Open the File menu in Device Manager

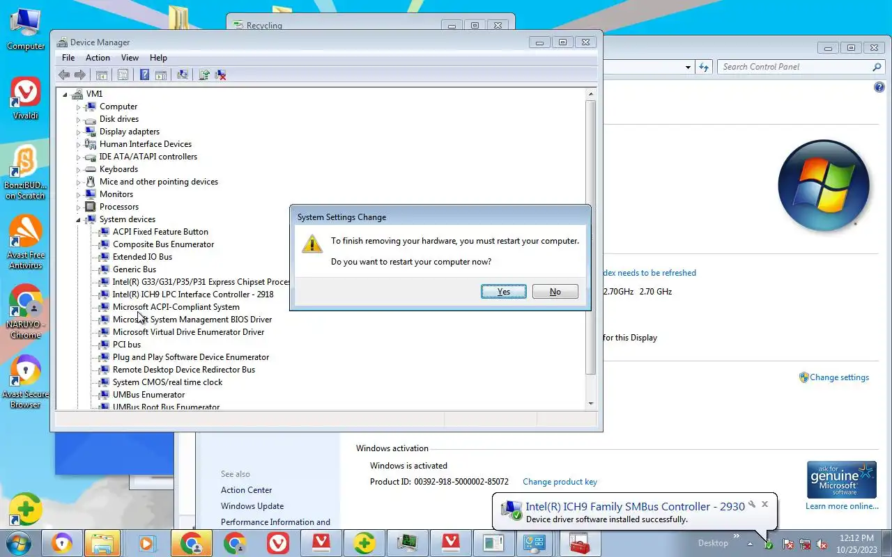pos(68,58)
